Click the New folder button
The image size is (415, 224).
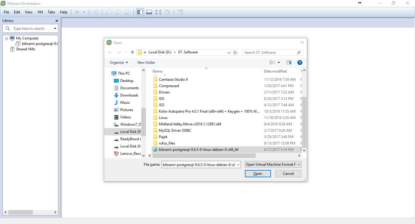click(146, 63)
